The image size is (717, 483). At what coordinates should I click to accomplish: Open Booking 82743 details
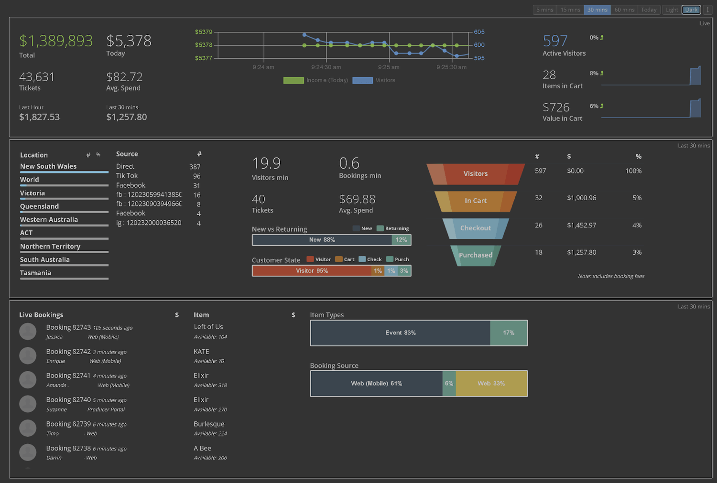pyautogui.click(x=68, y=327)
